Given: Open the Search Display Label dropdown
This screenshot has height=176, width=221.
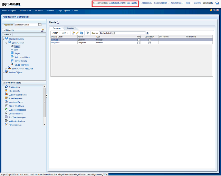Looking at the screenshot, I should click(113, 33).
